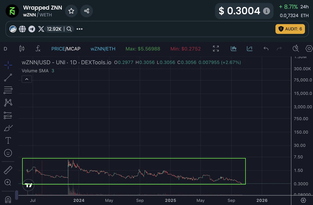Click the search magnifier in the links bar

[69, 29]
